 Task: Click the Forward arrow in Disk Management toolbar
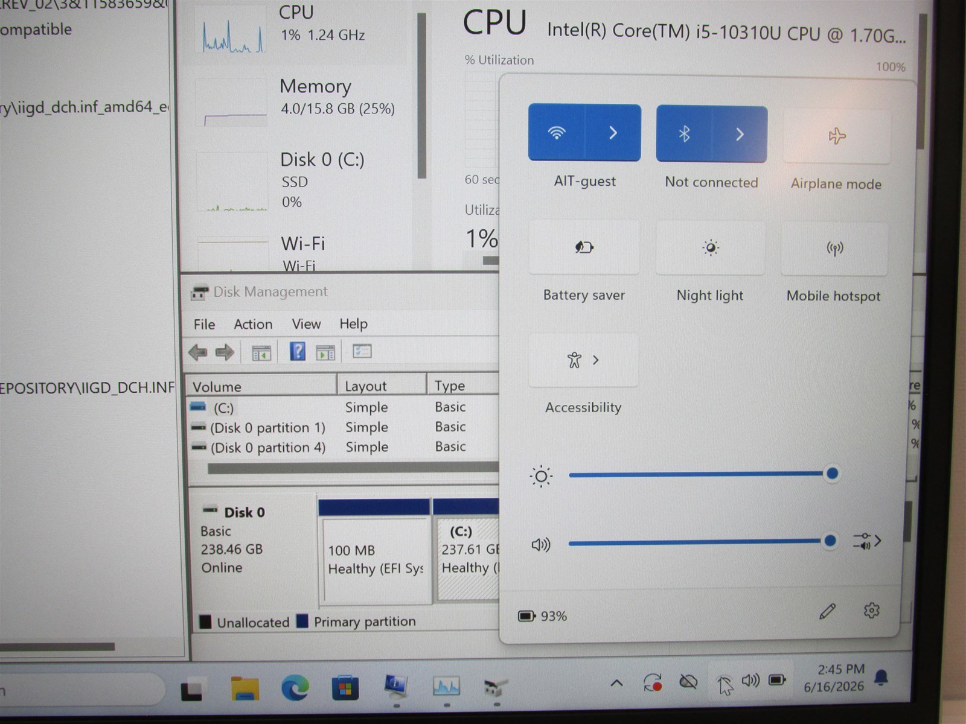point(225,352)
